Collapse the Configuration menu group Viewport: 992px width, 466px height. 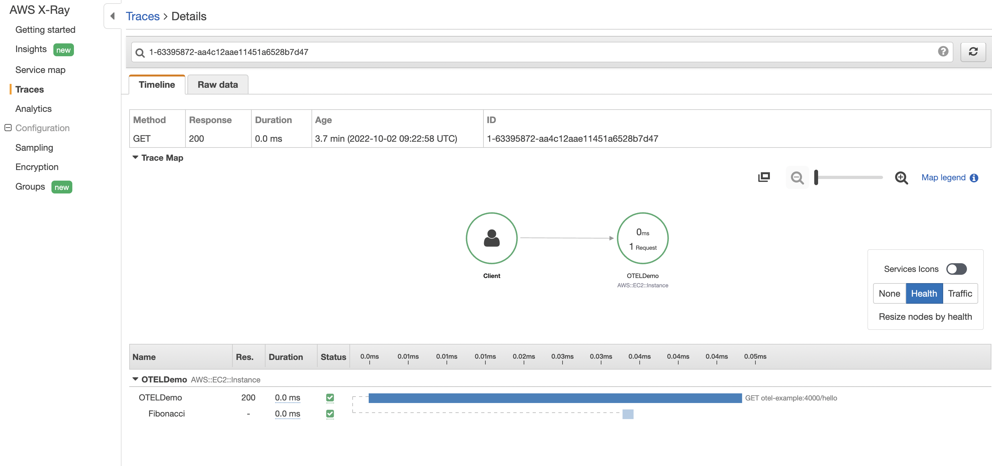[x=8, y=128]
